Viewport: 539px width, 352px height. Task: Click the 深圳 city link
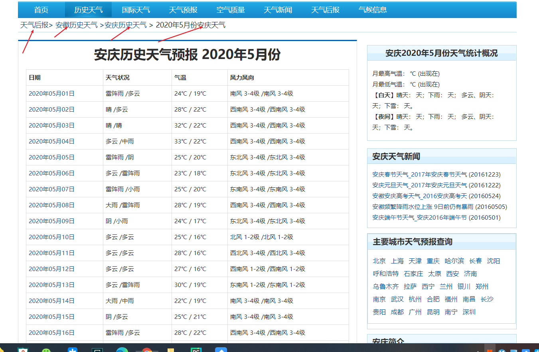click(469, 312)
